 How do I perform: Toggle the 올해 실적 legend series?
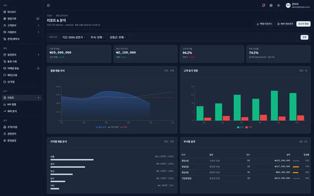[101, 127]
